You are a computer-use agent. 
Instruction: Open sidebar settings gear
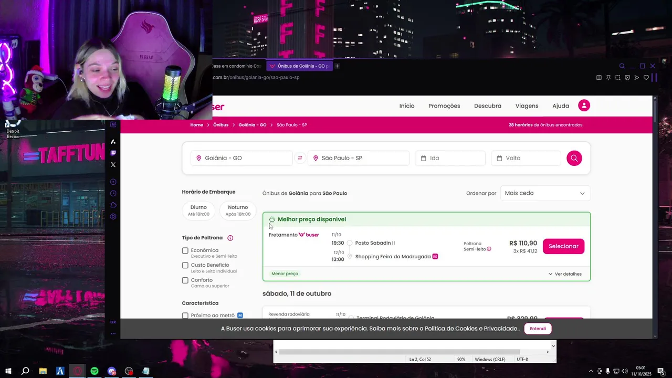113,216
